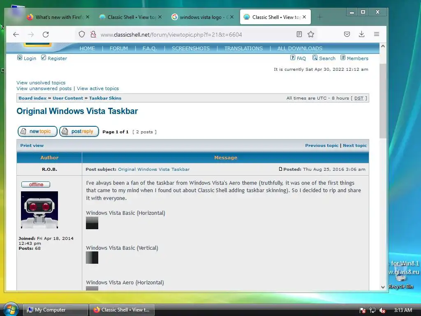Go back to the previous page
The image size is (421, 316).
pyautogui.click(x=16, y=35)
